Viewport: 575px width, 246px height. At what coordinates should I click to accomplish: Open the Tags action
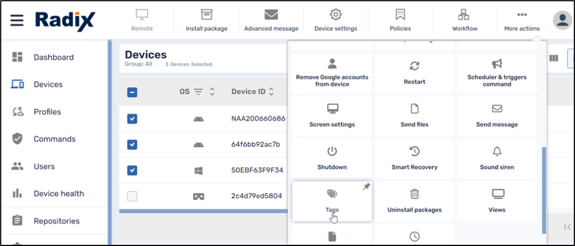332,201
